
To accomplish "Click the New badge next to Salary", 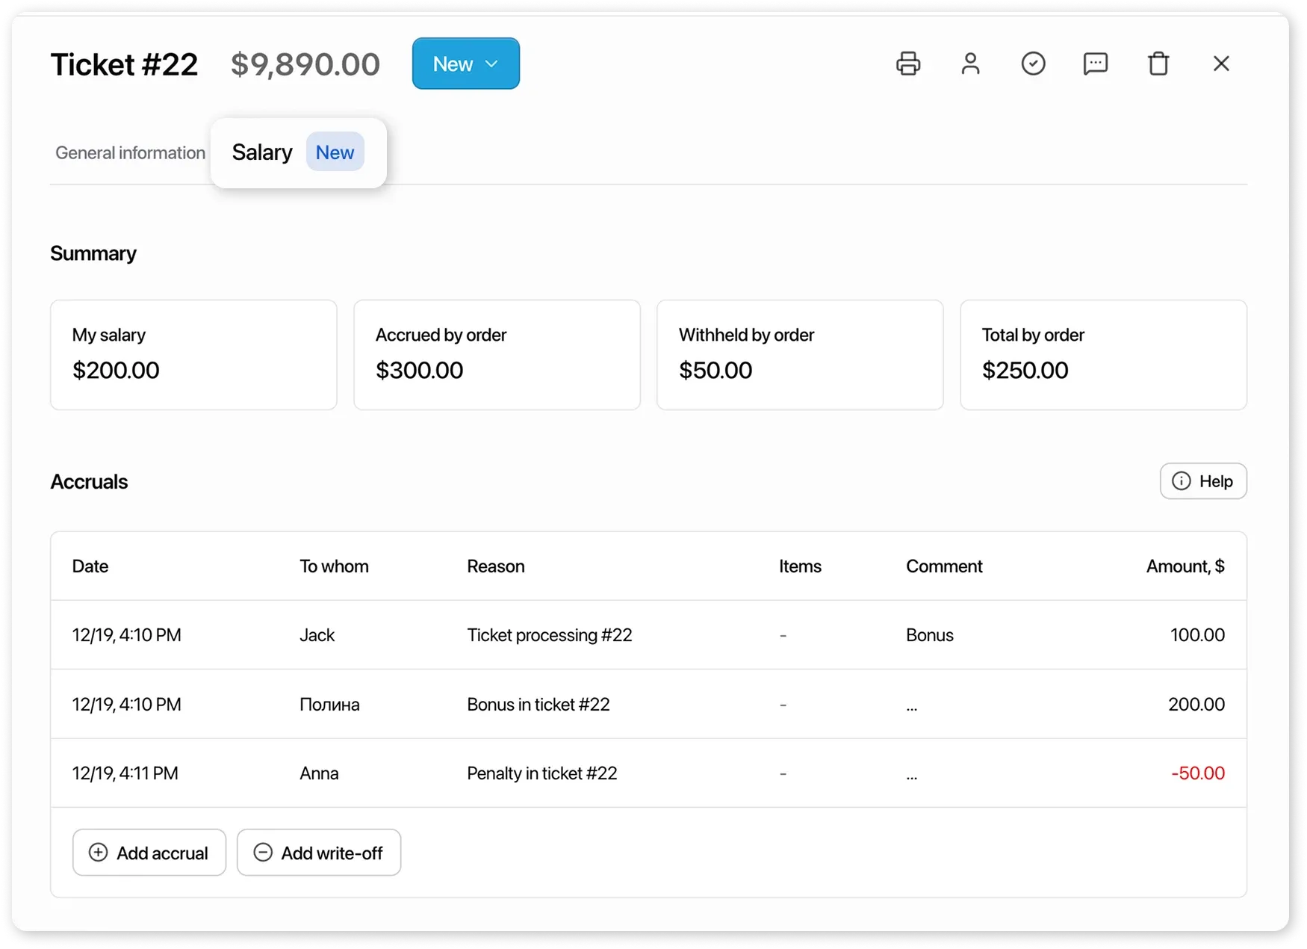I will coord(335,152).
